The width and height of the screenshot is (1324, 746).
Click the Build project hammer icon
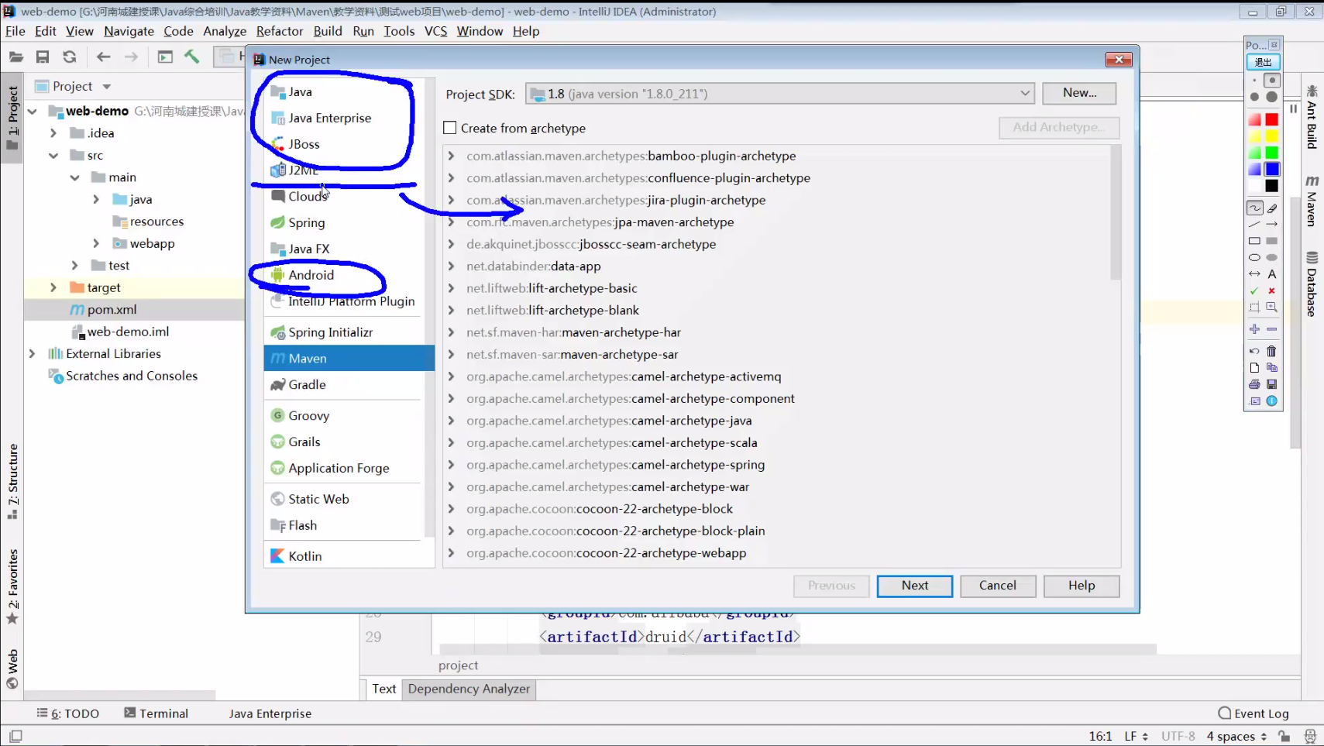[x=191, y=57]
